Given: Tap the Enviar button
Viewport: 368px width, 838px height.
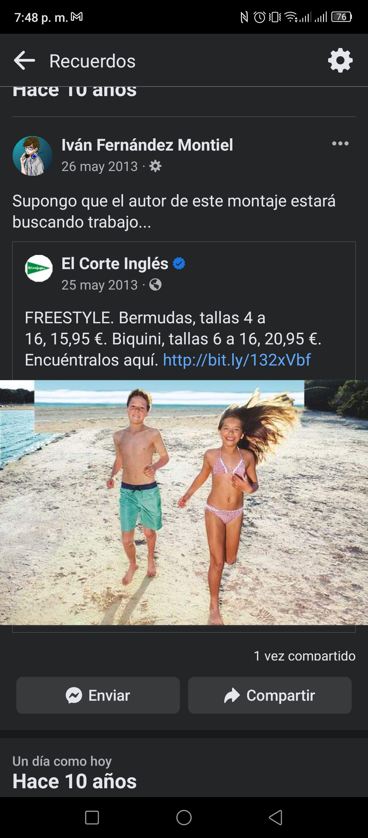Looking at the screenshot, I should 98,695.
